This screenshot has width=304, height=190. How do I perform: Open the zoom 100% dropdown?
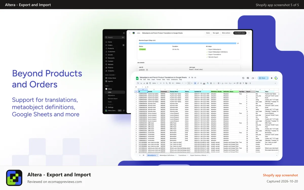pyautogui.click(x=155, y=83)
